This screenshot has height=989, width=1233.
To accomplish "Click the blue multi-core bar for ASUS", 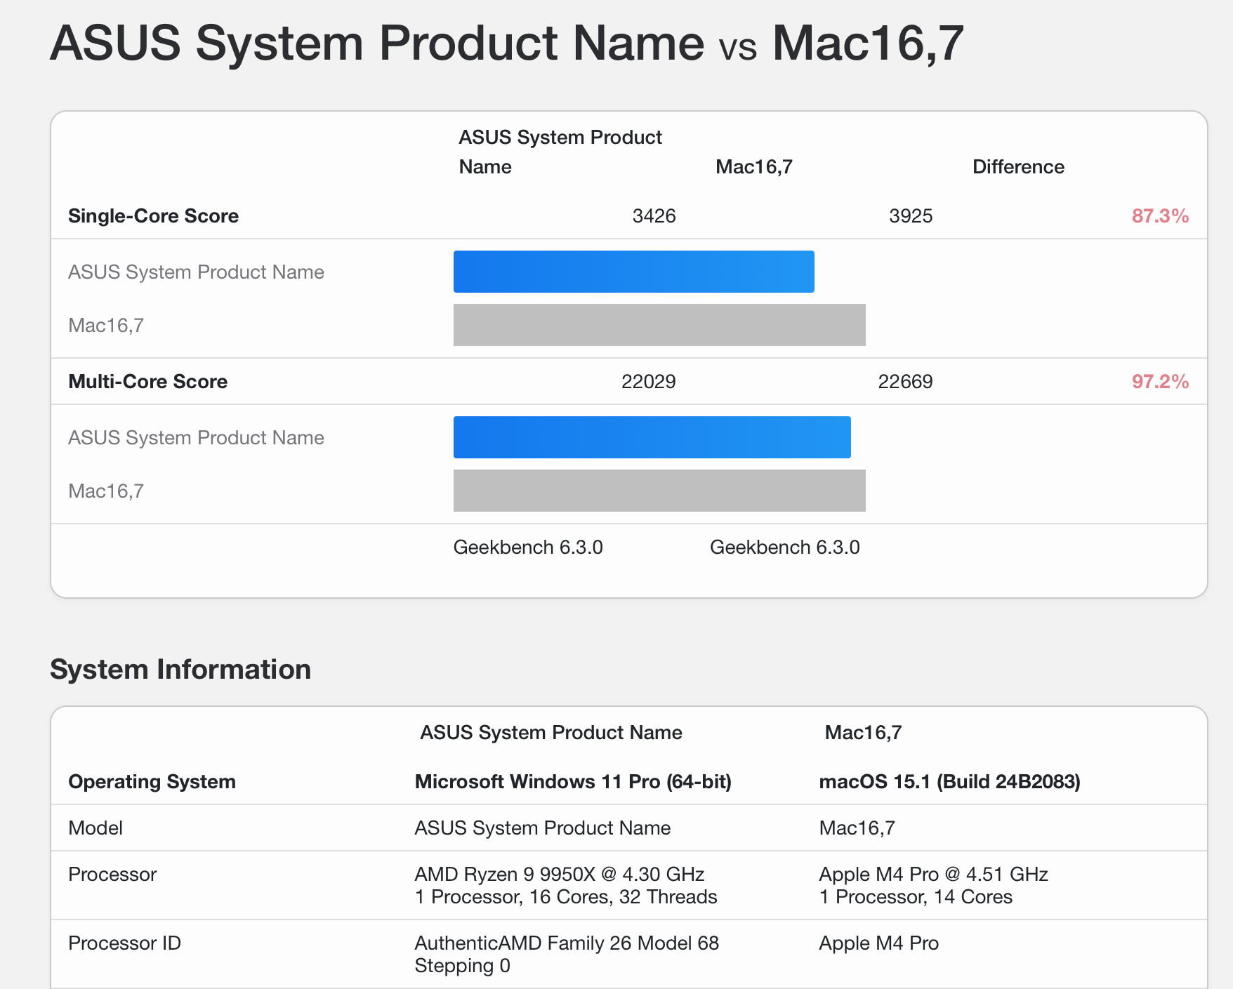I will (x=652, y=437).
